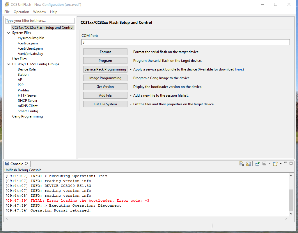298x233 pixels.
Task: Click the Display Selected Console icon
Action: point(264,164)
